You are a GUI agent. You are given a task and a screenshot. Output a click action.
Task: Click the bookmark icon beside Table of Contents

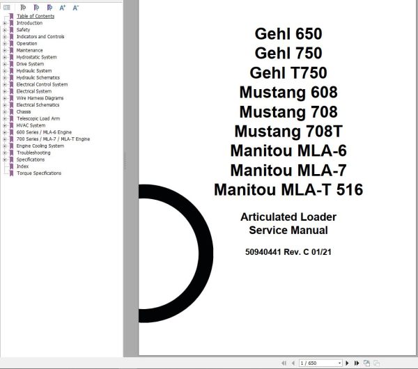11,16
